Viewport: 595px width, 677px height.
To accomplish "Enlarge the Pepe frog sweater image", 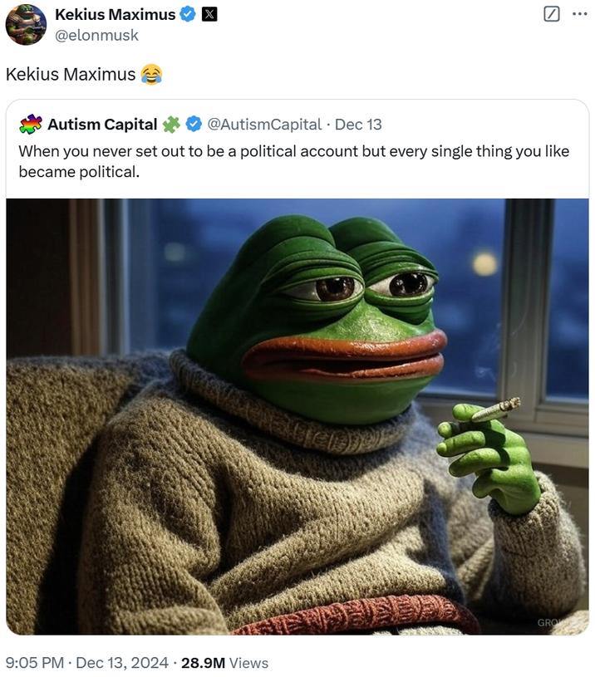I will coord(297,417).
